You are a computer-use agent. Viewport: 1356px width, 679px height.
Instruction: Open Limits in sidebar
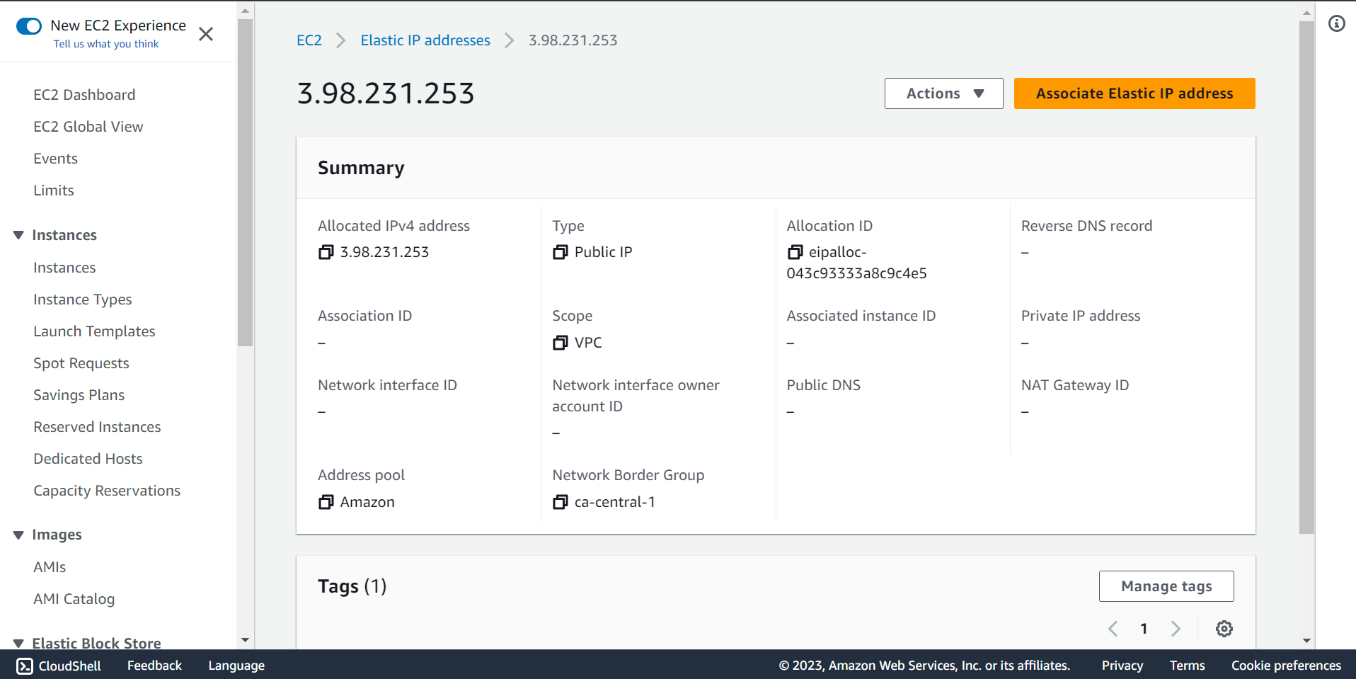(x=54, y=190)
